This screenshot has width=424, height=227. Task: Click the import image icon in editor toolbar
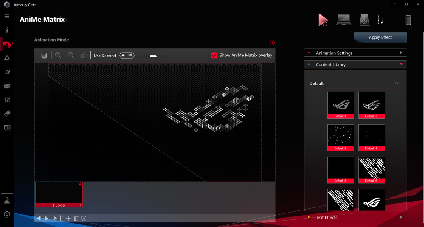(44, 56)
